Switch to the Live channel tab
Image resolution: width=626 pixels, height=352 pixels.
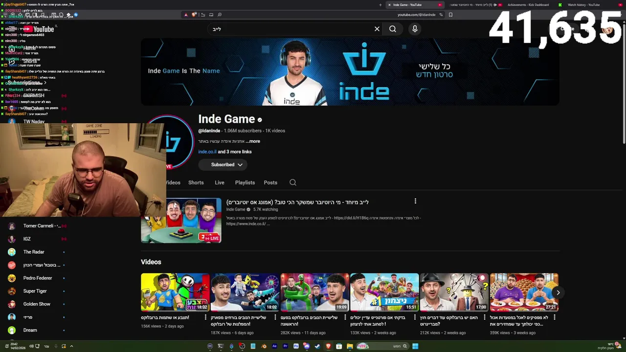tap(220, 182)
